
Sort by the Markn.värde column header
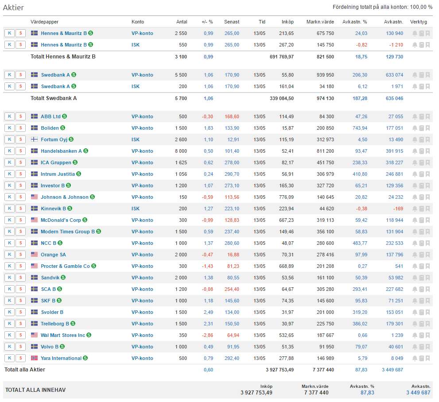[x=320, y=22]
